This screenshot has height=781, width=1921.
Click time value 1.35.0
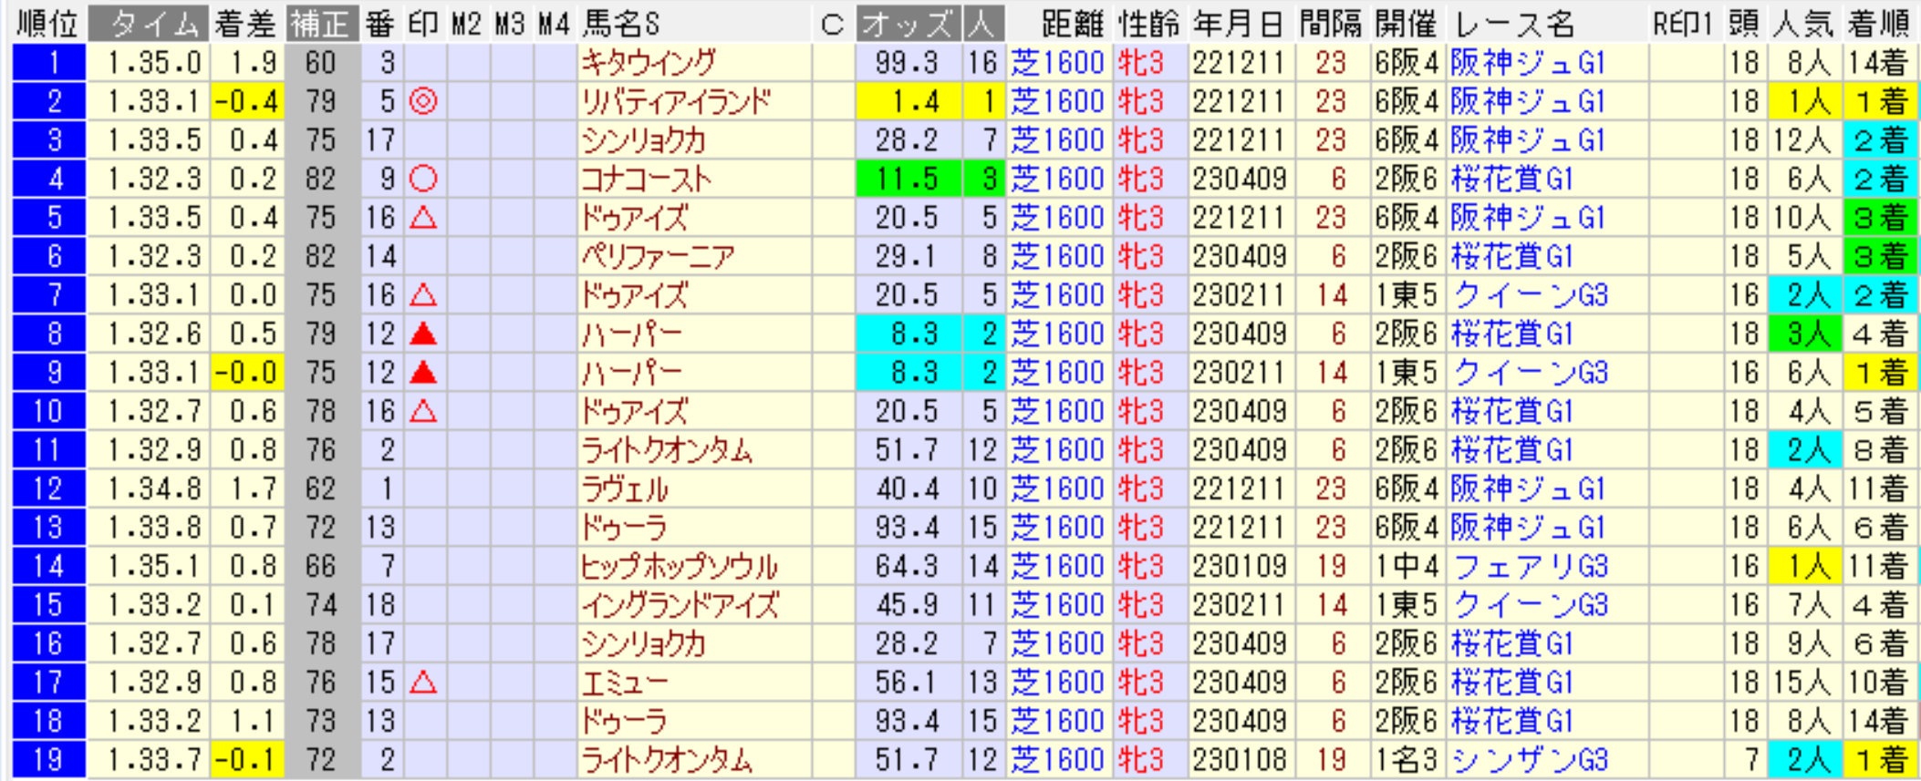pyautogui.click(x=153, y=63)
